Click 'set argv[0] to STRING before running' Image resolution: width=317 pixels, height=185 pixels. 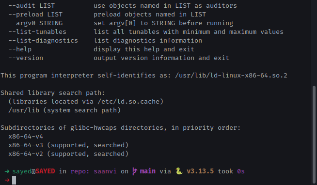163,23
